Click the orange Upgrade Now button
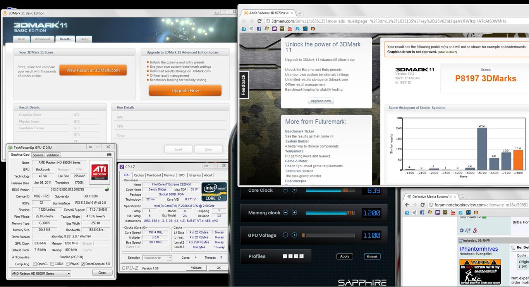The image size is (529, 287). pos(185,91)
